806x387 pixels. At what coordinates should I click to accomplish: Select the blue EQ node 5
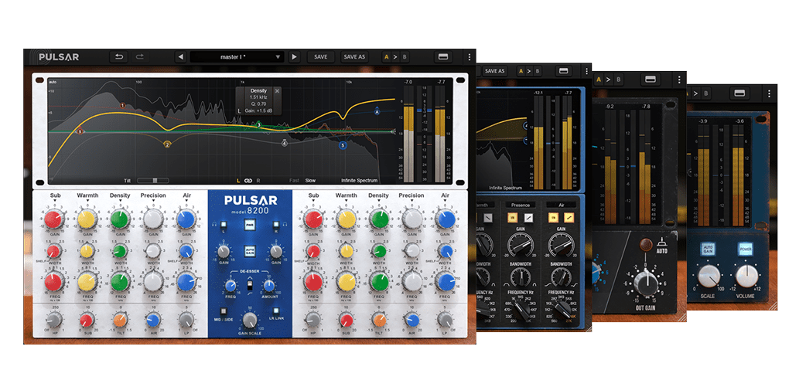343,146
